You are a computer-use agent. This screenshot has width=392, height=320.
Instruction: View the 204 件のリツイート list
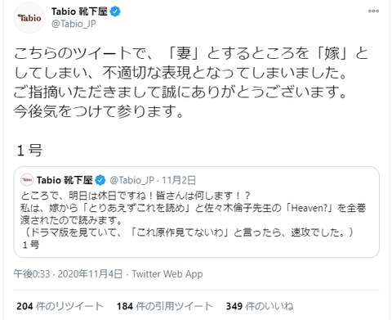click(60, 306)
